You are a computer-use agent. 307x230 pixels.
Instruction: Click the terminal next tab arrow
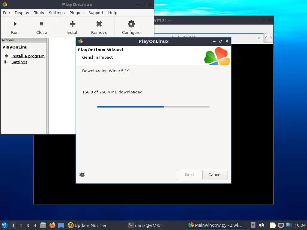point(271,38)
